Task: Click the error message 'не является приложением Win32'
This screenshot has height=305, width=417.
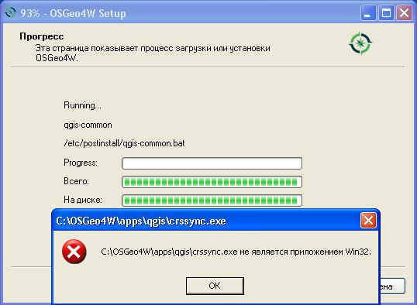Action: pos(305,252)
